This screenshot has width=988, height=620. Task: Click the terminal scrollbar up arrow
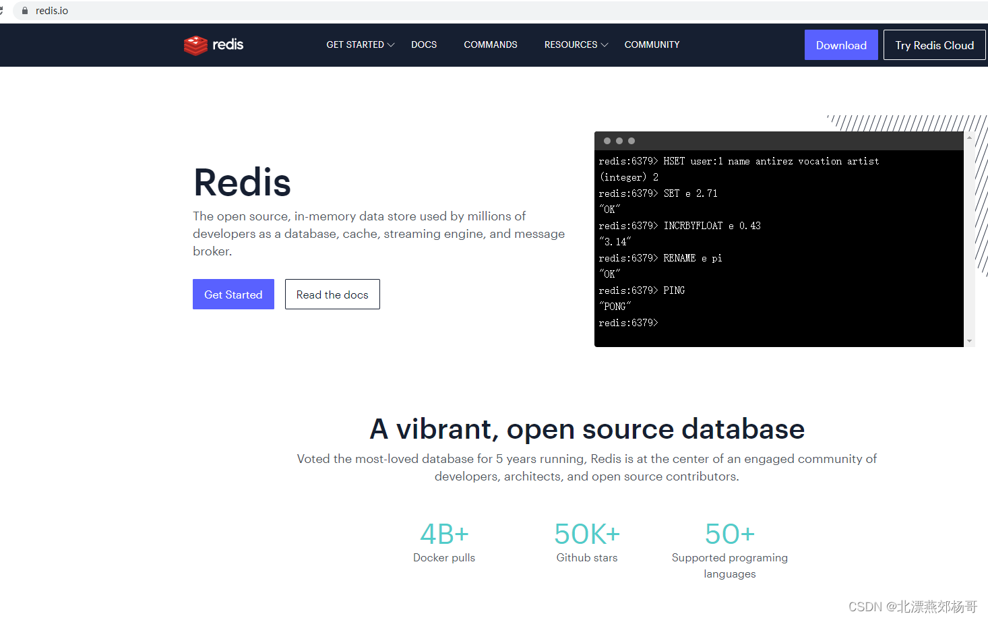coord(969,137)
